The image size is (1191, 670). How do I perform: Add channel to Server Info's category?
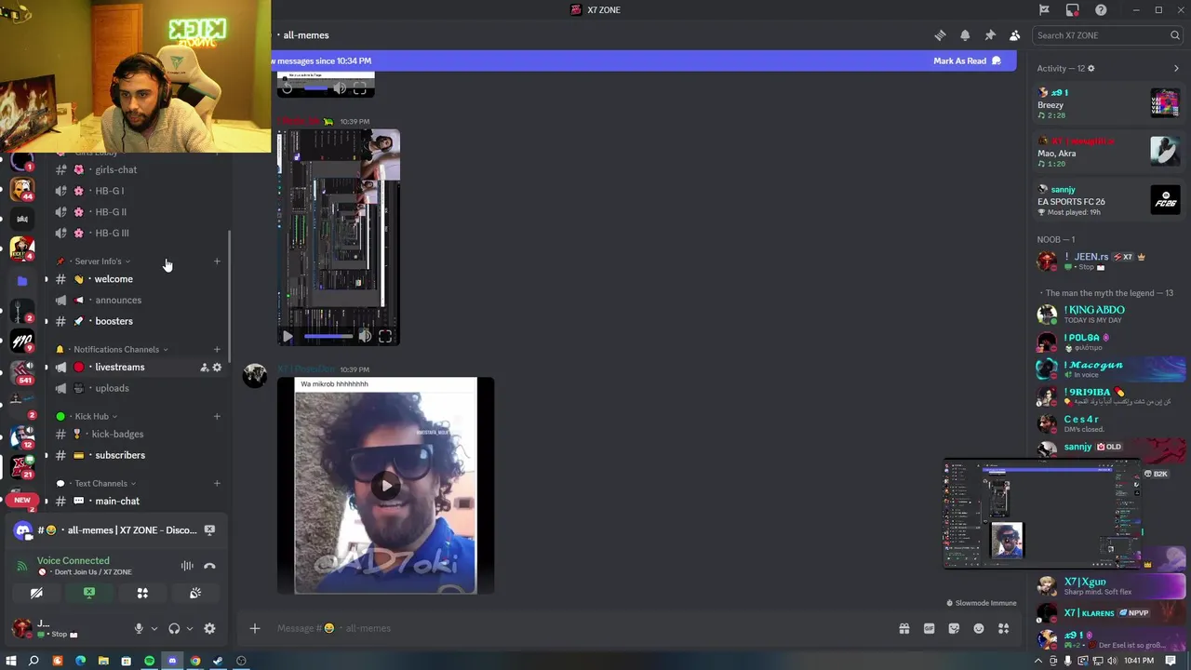coord(217,261)
